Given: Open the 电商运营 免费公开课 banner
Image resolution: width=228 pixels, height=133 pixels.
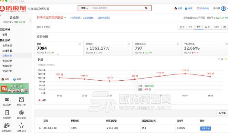Looking at the screenshot, I should [x=14, y=89].
